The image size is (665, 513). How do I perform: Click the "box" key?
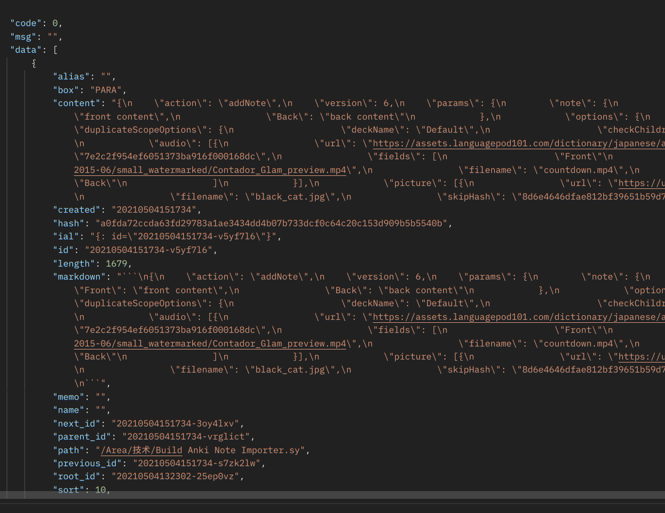pos(66,90)
